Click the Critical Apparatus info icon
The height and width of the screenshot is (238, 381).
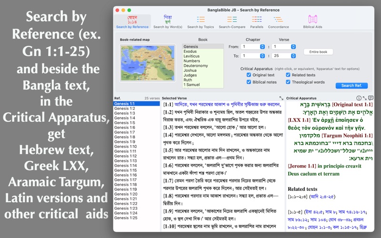pyautogui.click(x=359, y=98)
